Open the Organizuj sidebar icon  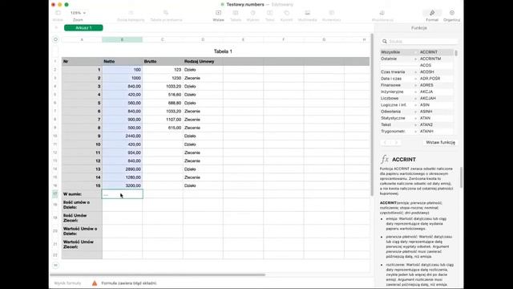(452, 13)
